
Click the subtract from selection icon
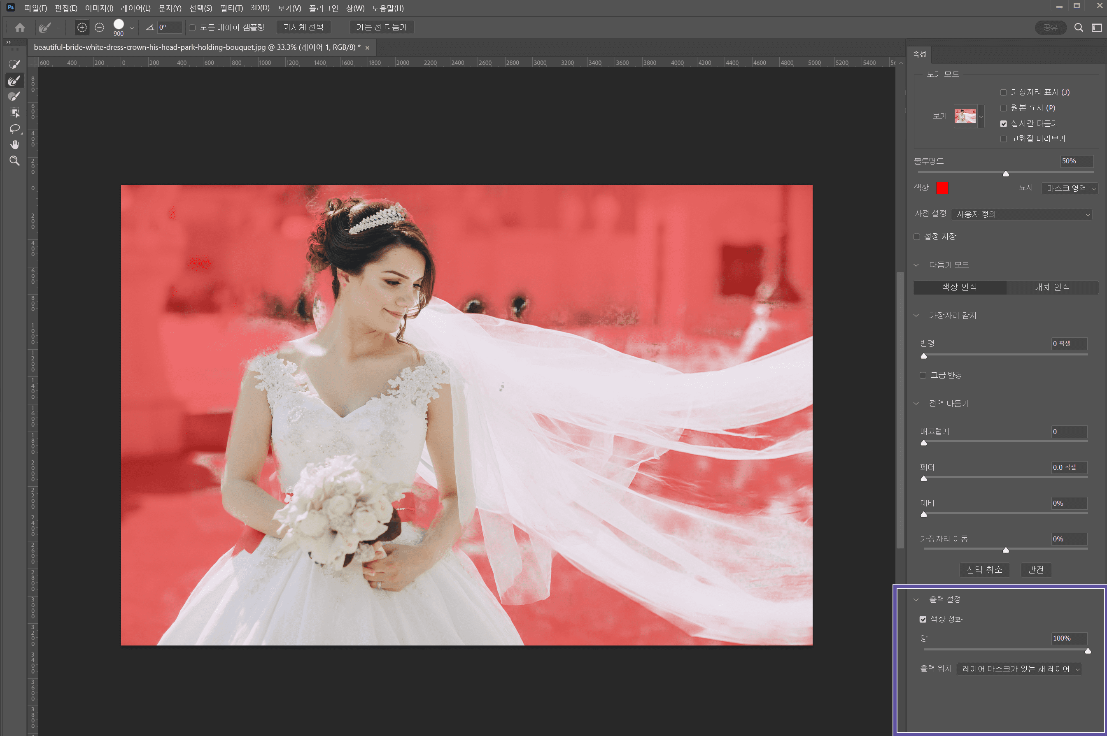tap(99, 28)
